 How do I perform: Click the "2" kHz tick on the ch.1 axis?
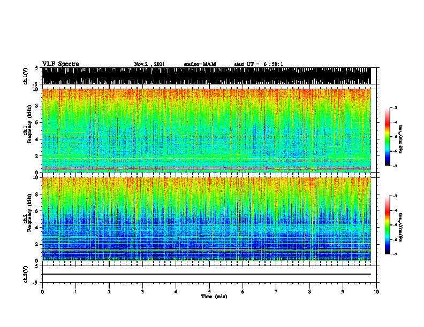[37, 155]
